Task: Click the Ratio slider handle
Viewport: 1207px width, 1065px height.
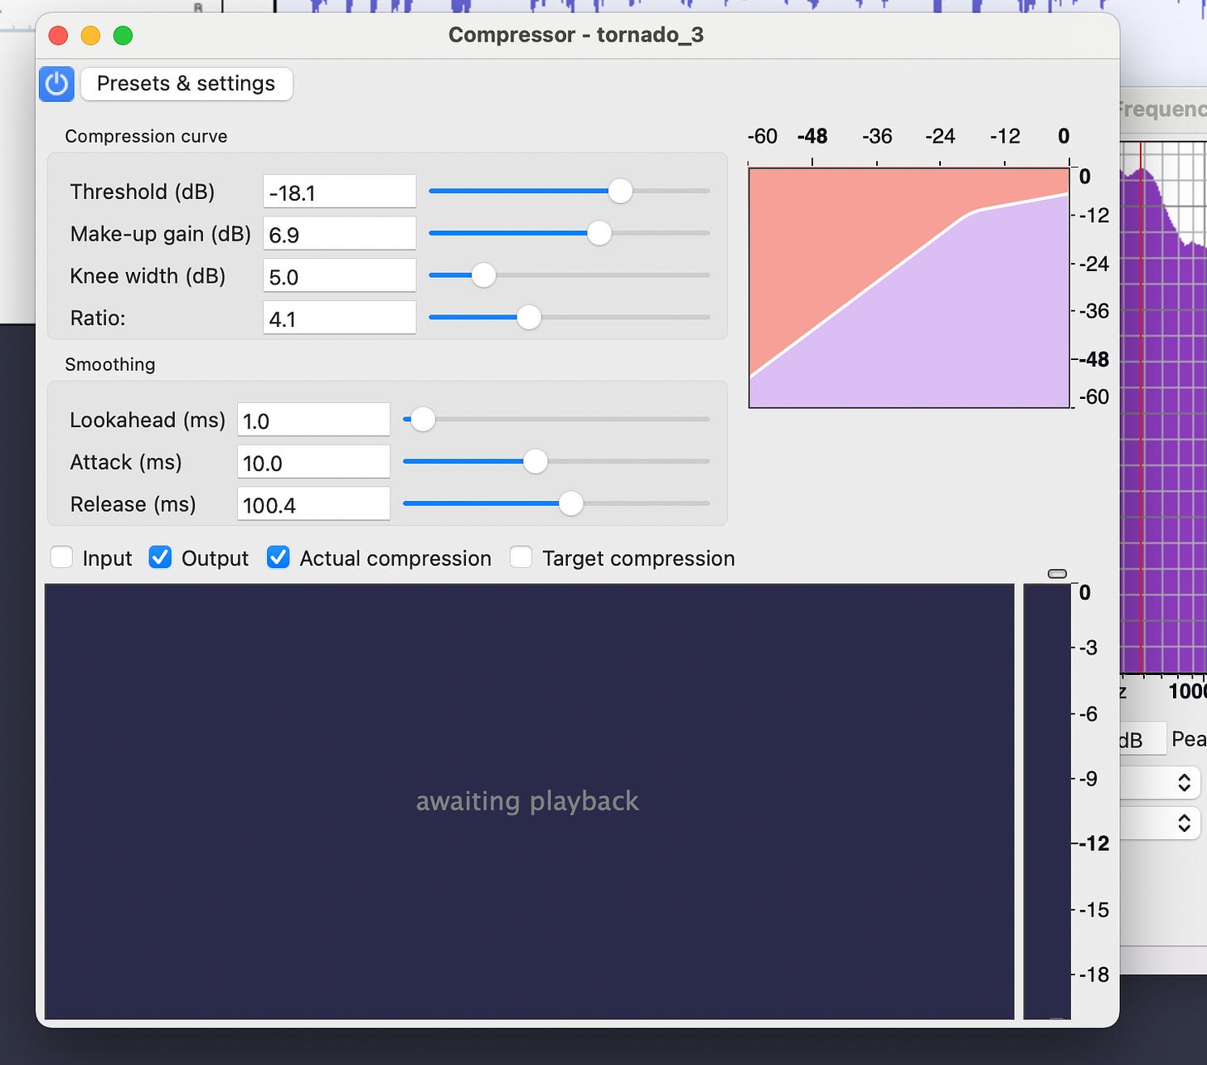Action: tap(529, 317)
